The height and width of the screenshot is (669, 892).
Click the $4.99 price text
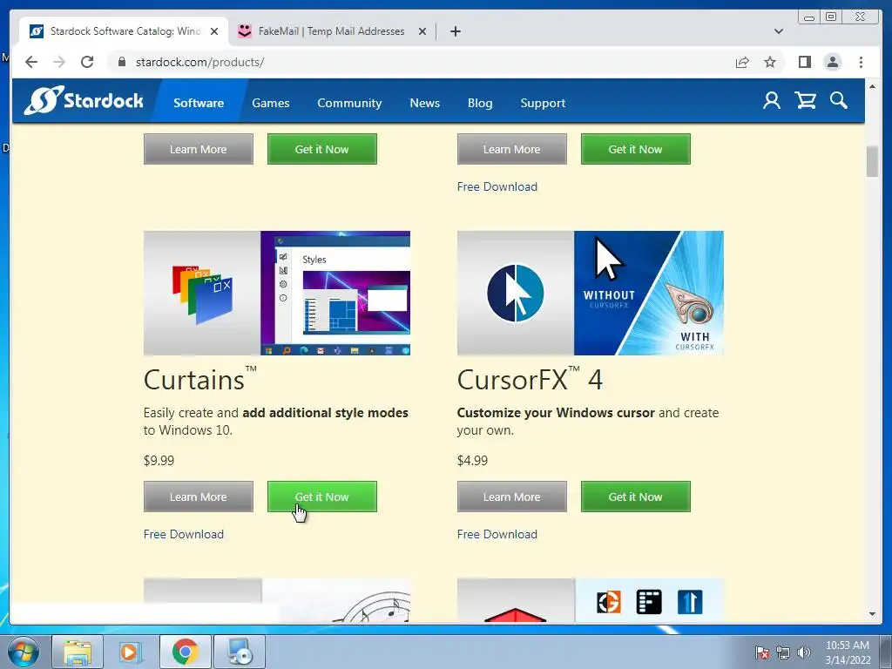[472, 460]
